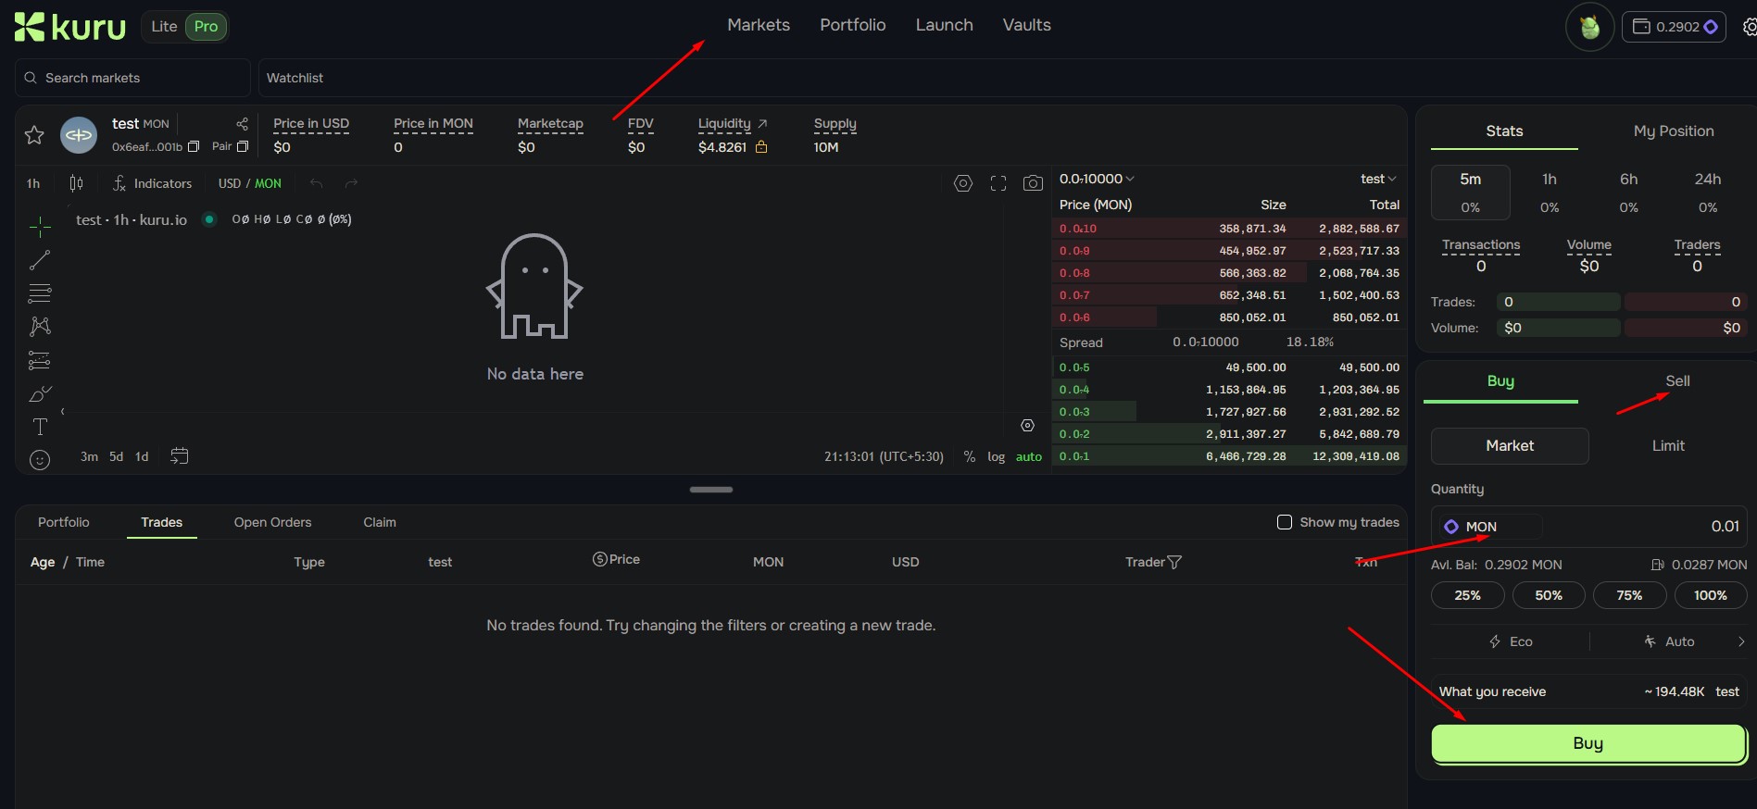The height and width of the screenshot is (809, 1757).
Task: Select the trend line drawing tool
Action: [40, 260]
